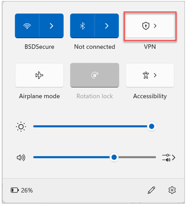Open Bluetooth devices list with chevron
Image resolution: width=187 pixels, height=205 pixels.
107,26
